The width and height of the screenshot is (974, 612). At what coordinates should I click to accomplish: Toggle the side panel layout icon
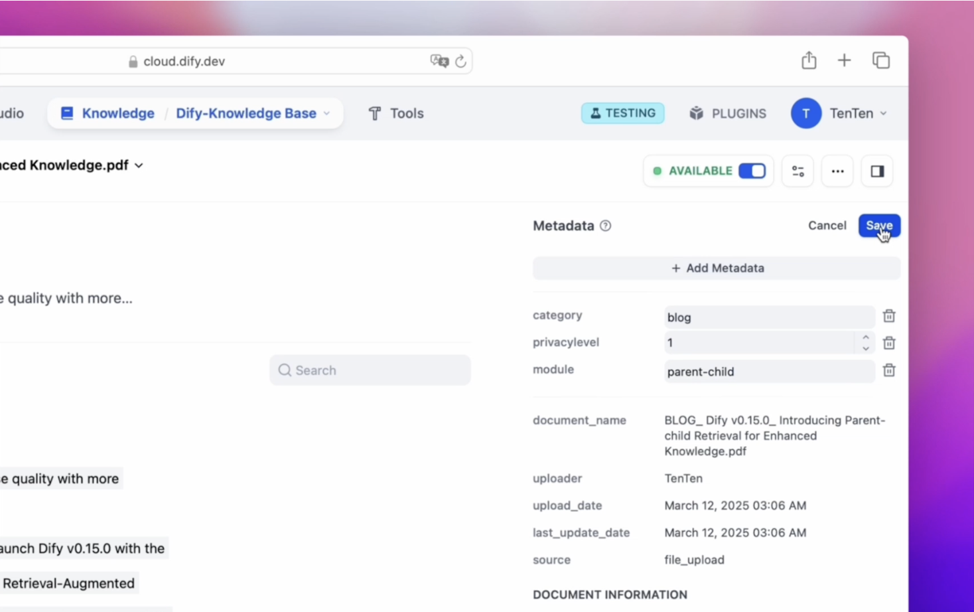point(877,171)
